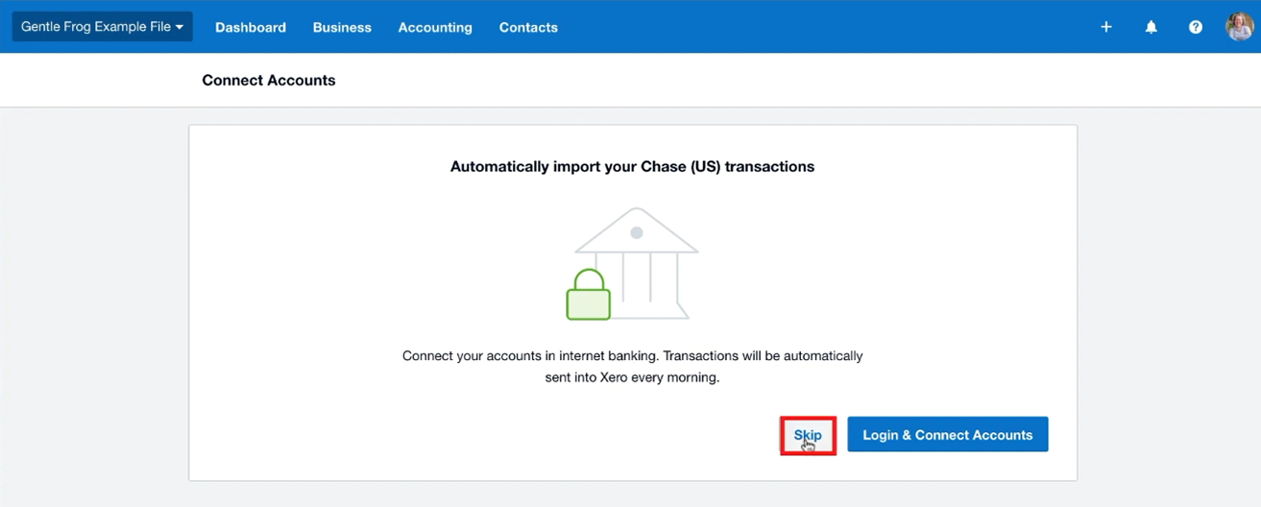
Task: Open the notifications bell icon
Action: (x=1151, y=27)
